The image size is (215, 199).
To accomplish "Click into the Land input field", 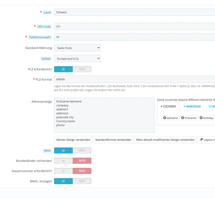I will coord(135,12).
